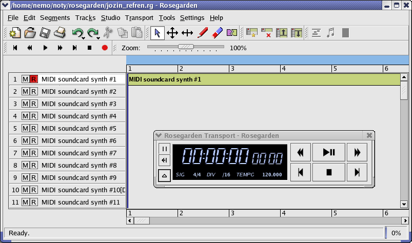Image resolution: width=412 pixels, height=243 pixels.
Task: Select the arrow pointer tool
Action: coord(158,33)
